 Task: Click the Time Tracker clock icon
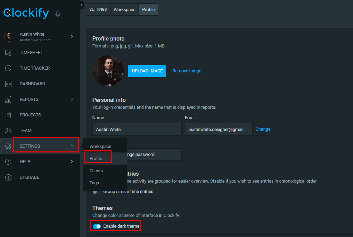[8, 68]
